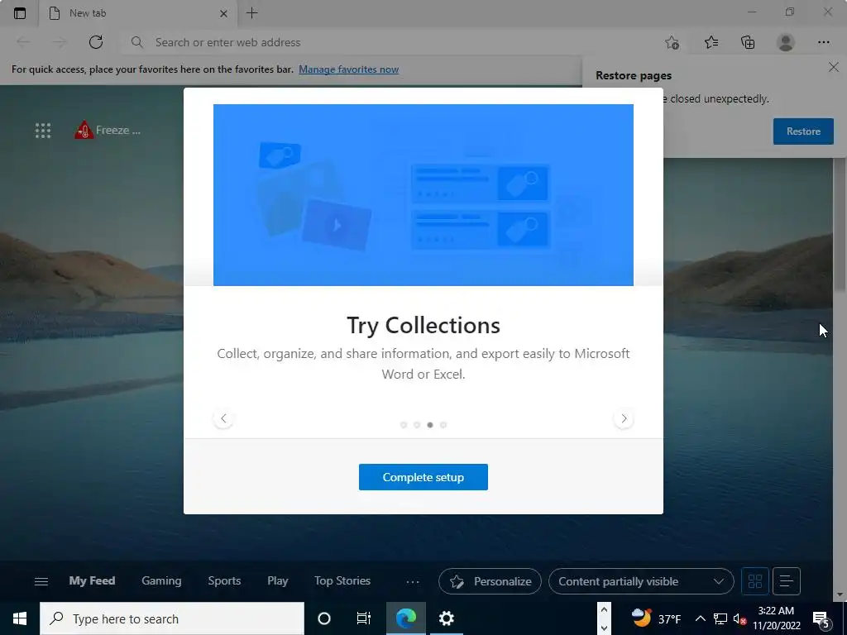Select the third carousel dot
The image size is (847, 635).
[430, 425]
